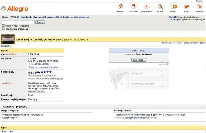This screenshot has height=133, width=206.
Task: Click 'Poproś o udostępnienie Płatności Allegro'
Action: pyautogui.click(x=135, y=118)
